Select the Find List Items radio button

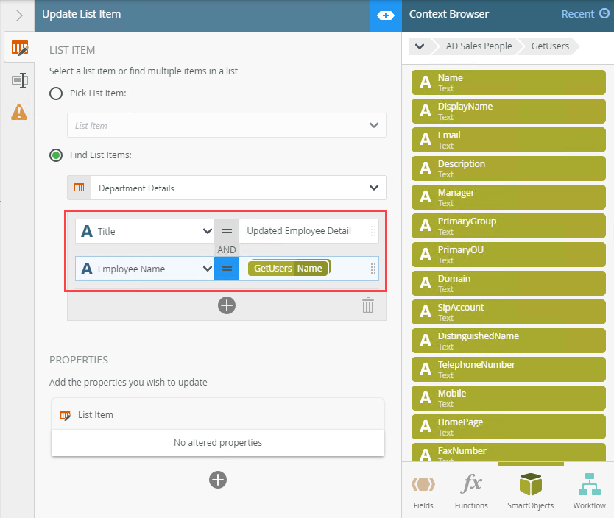56,155
